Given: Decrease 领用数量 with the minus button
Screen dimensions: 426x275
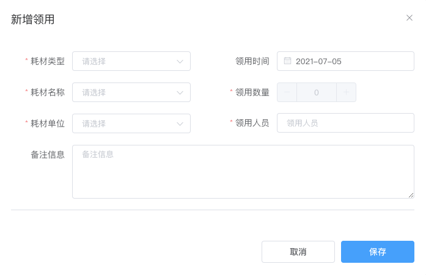Looking at the screenshot, I should [287, 92].
